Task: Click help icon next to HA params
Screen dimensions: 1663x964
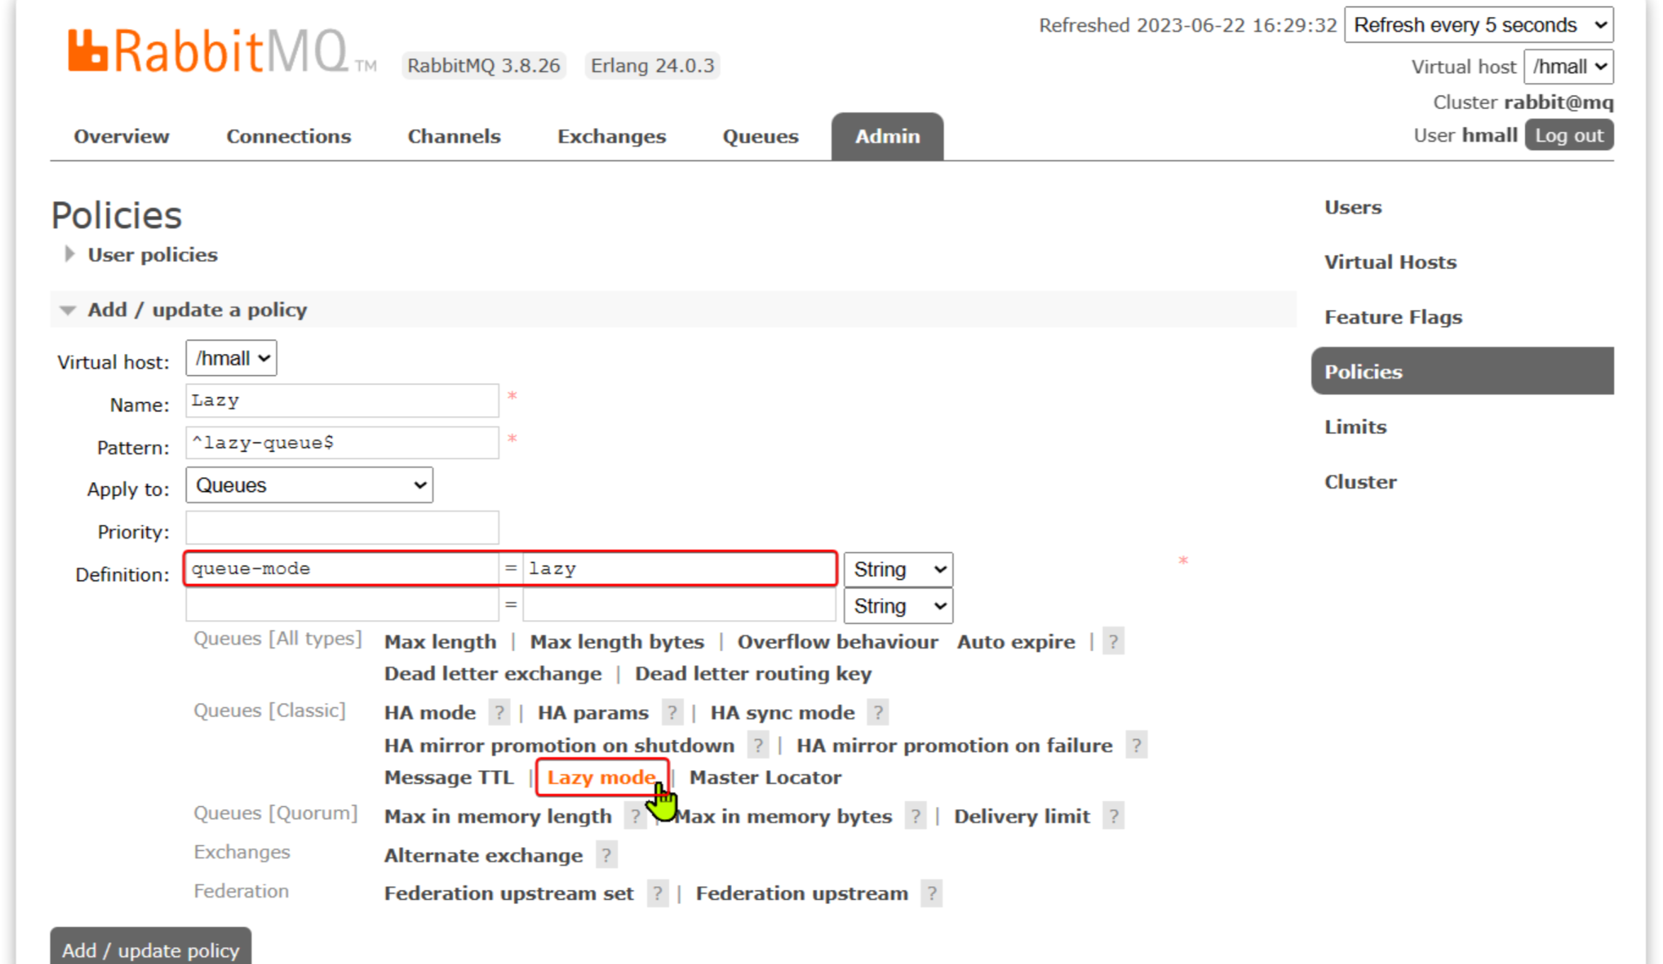Action: [672, 712]
